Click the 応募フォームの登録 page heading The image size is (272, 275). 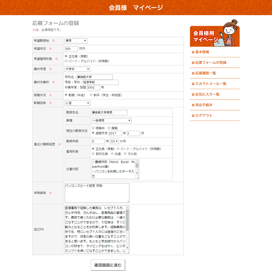pyautogui.click(x=56, y=23)
